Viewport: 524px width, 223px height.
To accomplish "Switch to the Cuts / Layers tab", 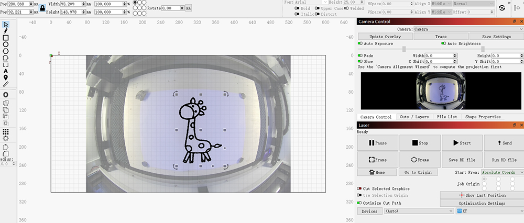I will pyautogui.click(x=414, y=117).
